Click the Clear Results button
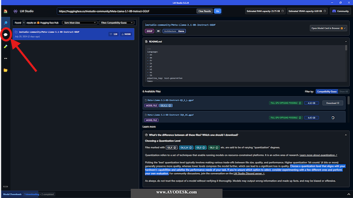Image resolution: width=353 pixels, height=198 pixels. pyautogui.click(x=204, y=11)
